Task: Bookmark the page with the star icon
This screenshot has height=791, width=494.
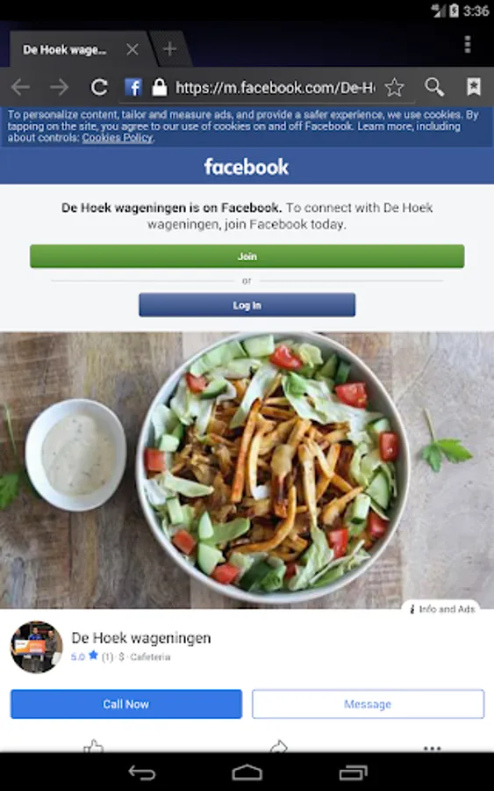Action: tap(394, 87)
